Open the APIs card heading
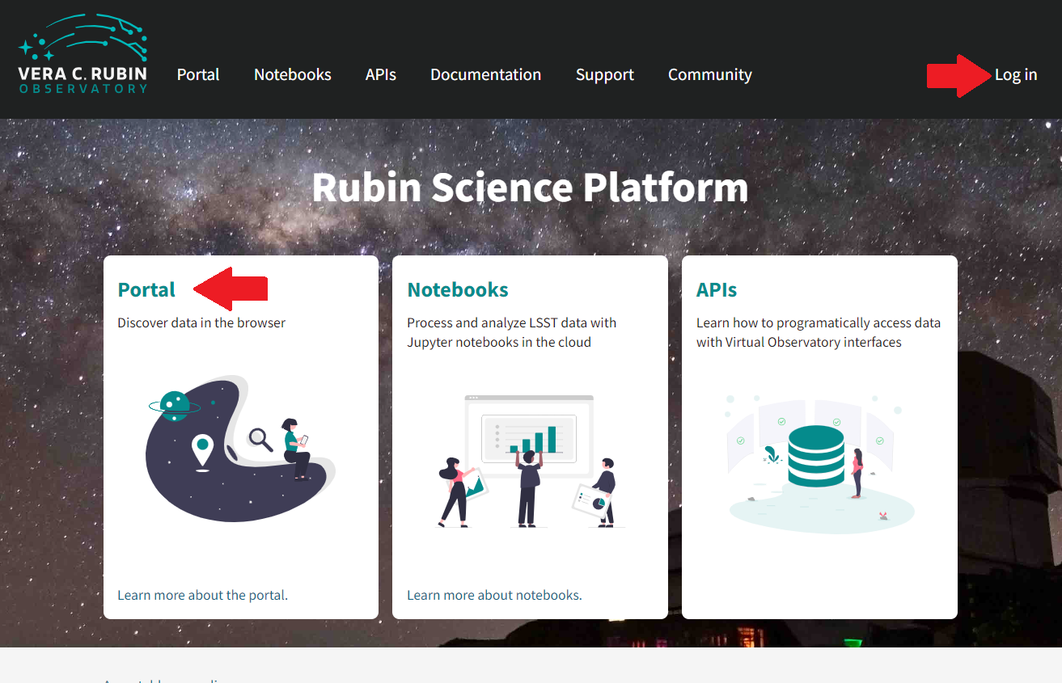Screen dimensions: 1062x683 717,289
